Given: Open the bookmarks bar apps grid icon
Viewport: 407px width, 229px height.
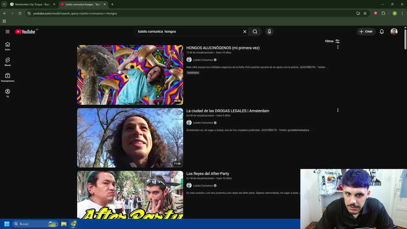Looking at the screenshot, I should pos(4,21).
